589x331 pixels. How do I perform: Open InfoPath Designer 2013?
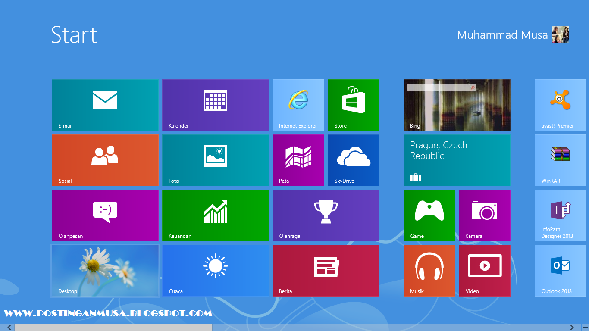tap(560, 215)
